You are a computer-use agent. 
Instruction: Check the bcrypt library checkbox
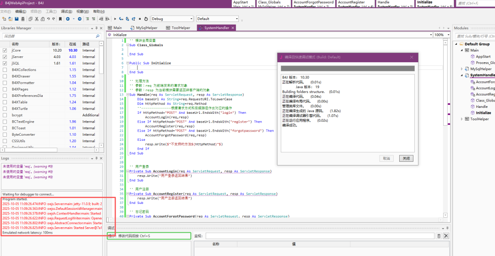(x=5, y=115)
